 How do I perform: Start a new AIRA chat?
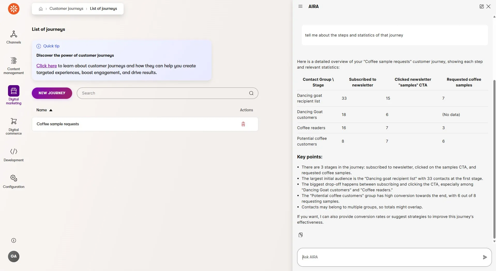(482, 6)
